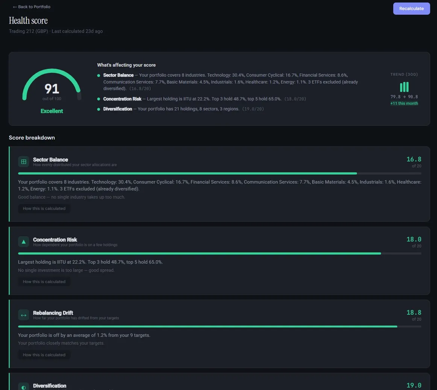Expand 'How this is calculated' under Rebalancing Drift
Screen dimensions: 437x390
[44, 355]
